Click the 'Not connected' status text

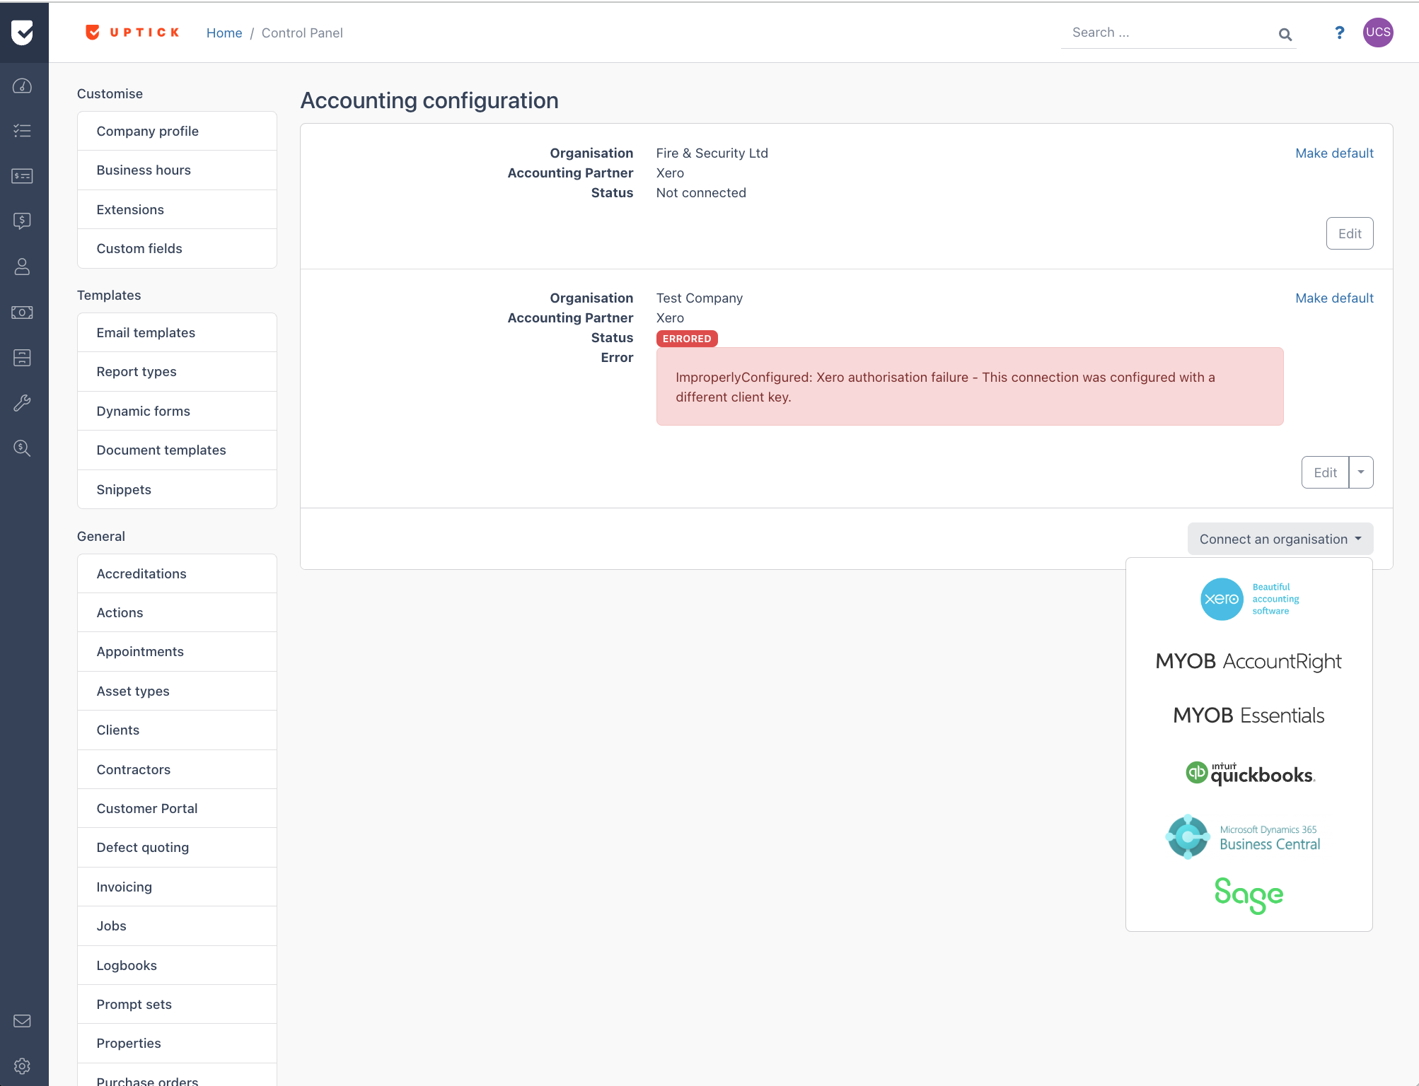point(701,193)
